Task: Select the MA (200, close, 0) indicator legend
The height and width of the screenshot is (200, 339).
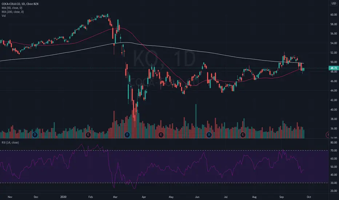Action: pyautogui.click(x=13, y=12)
